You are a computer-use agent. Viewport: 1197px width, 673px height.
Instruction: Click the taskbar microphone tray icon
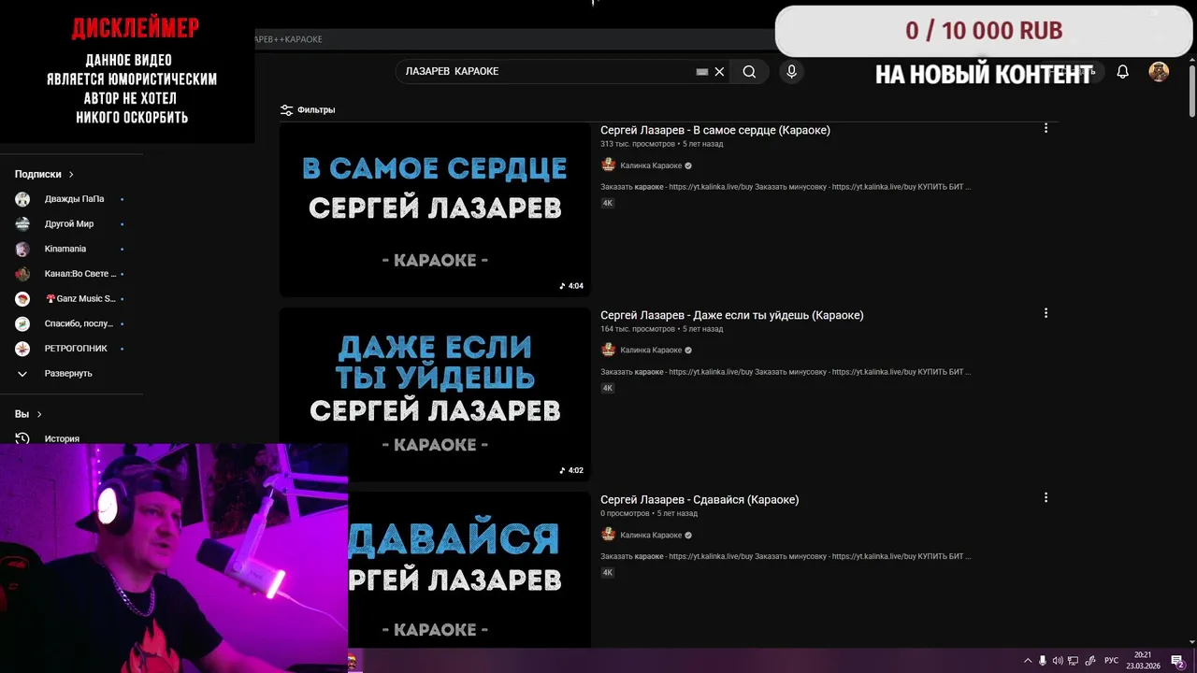pyautogui.click(x=1043, y=661)
